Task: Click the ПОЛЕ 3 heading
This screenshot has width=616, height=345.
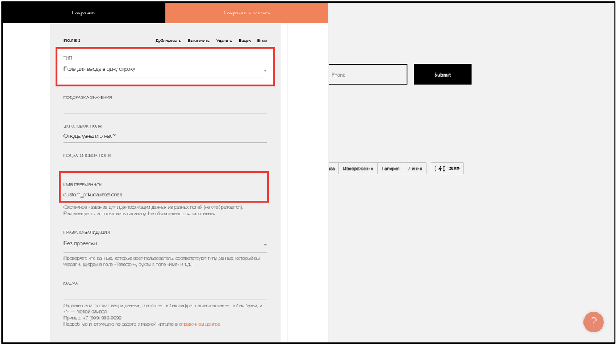Action: coord(72,40)
